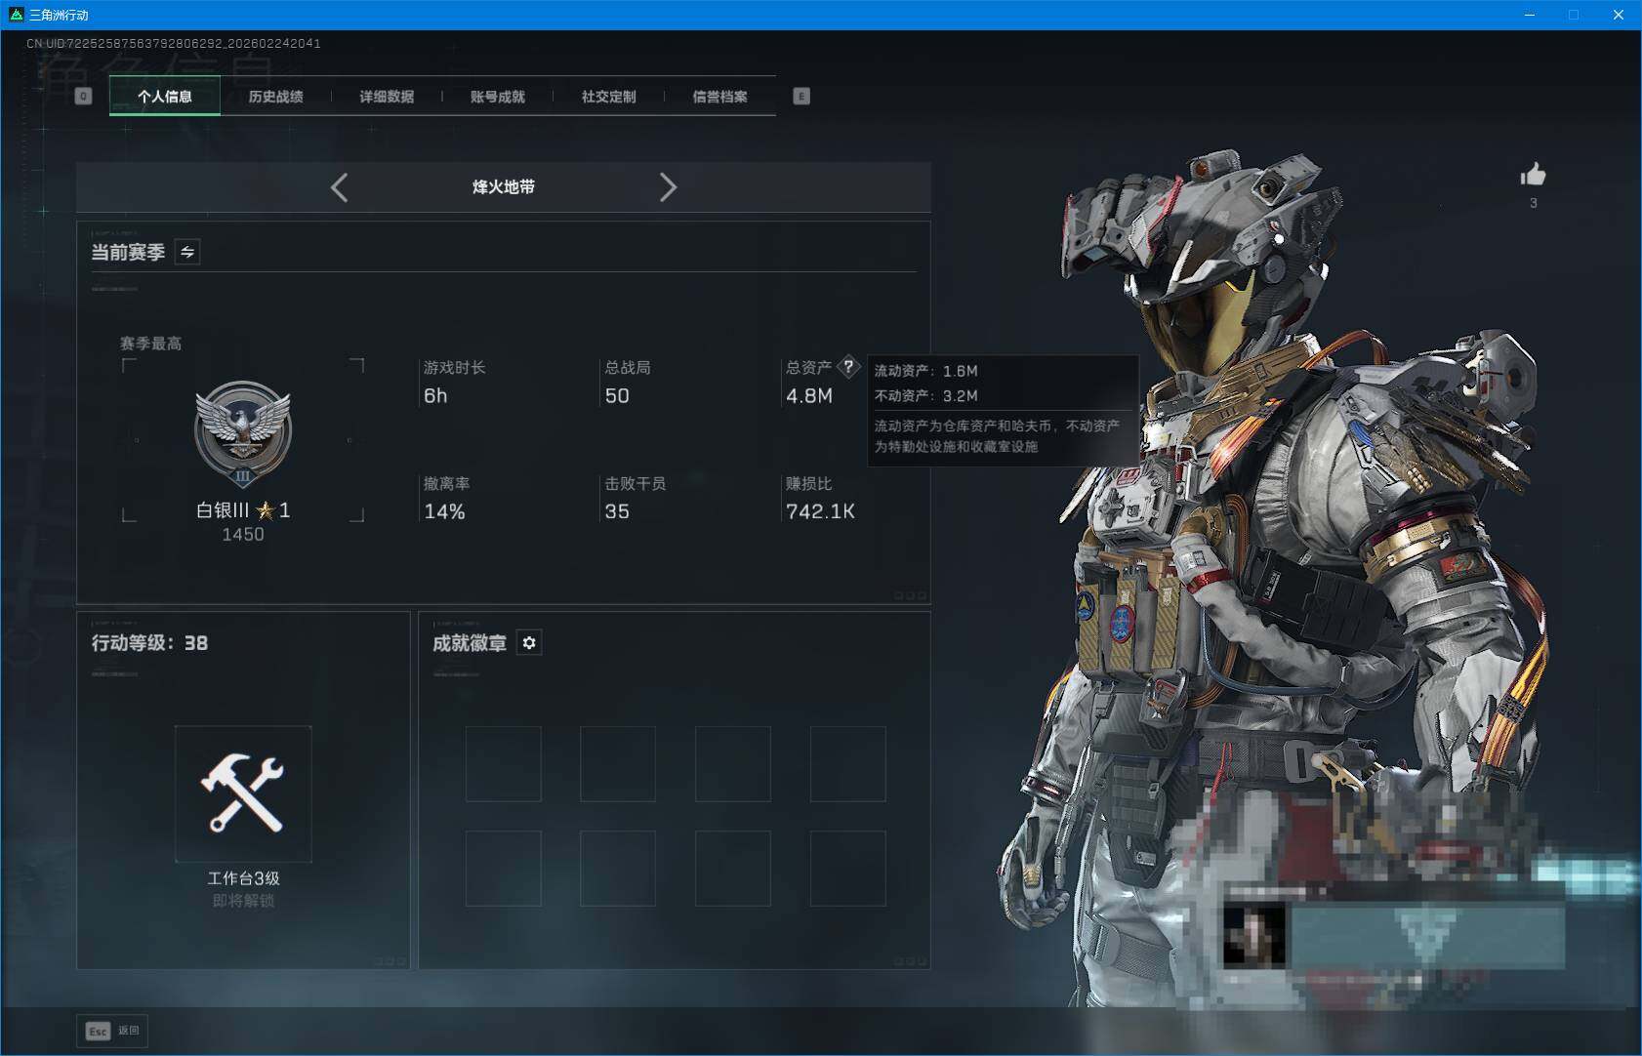Toggle the 当前赛季 season swap icon
This screenshot has width=1642, height=1056.
187,252
